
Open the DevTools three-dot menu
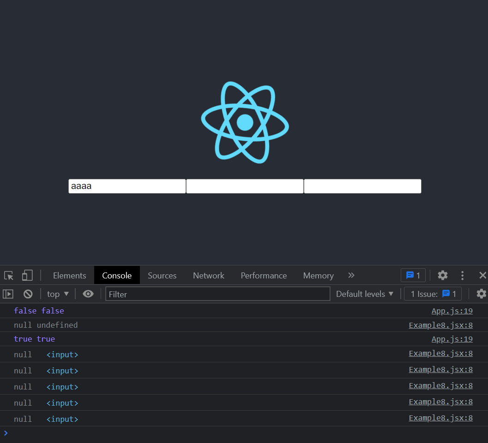(462, 275)
